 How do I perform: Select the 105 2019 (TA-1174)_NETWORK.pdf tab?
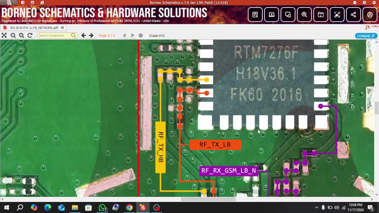(34, 28)
